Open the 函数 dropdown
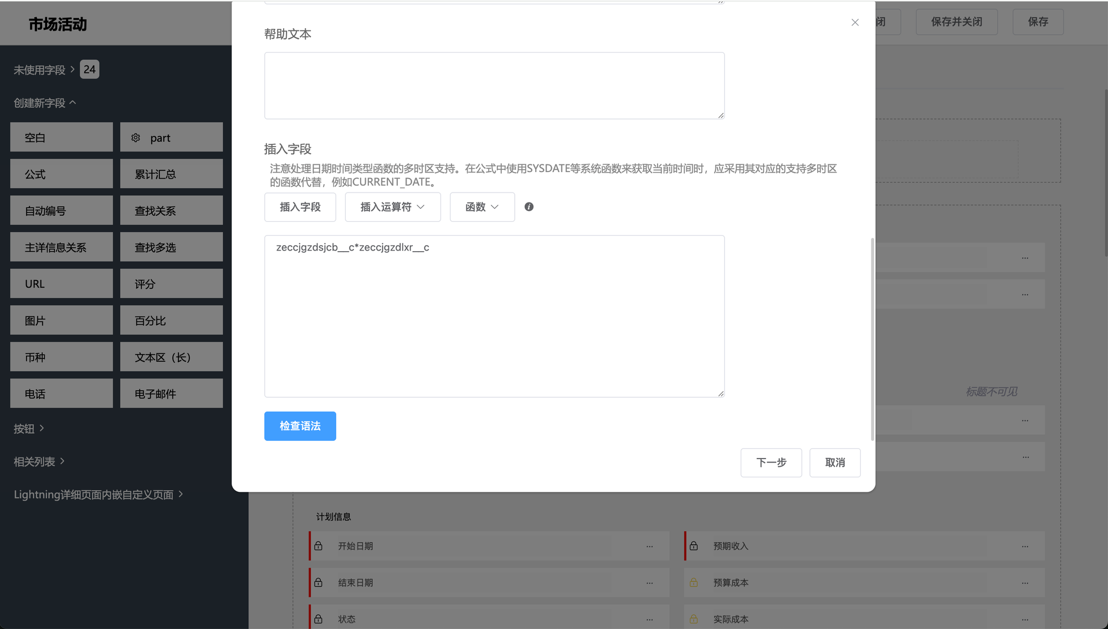This screenshot has width=1108, height=629. pyautogui.click(x=482, y=207)
